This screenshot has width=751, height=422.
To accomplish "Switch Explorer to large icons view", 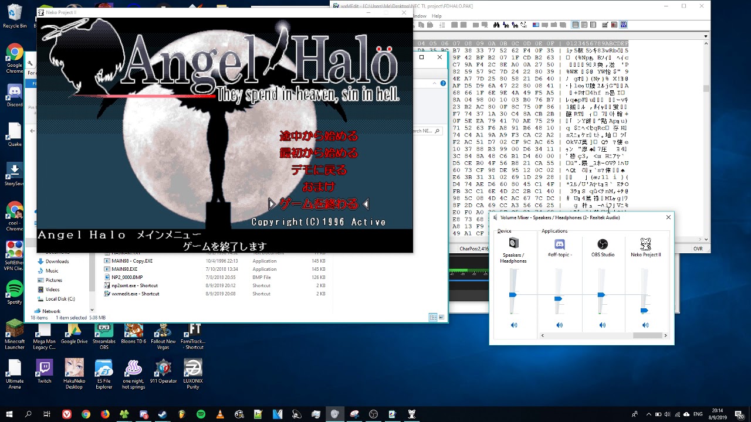I will coord(442,317).
